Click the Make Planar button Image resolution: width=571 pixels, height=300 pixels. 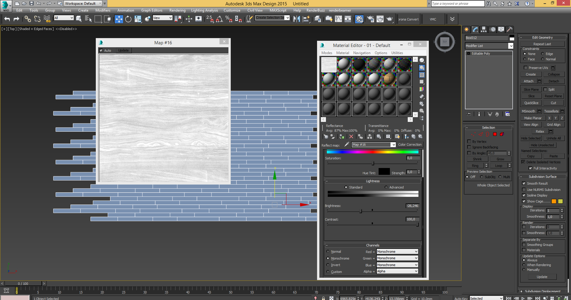pyautogui.click(x=533, y=118)
